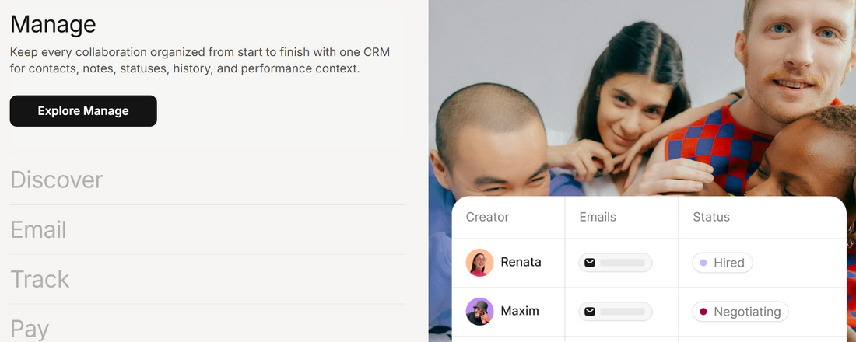Click Renata's avatar picture
This screenshot has height=342, width=856.
479,263
